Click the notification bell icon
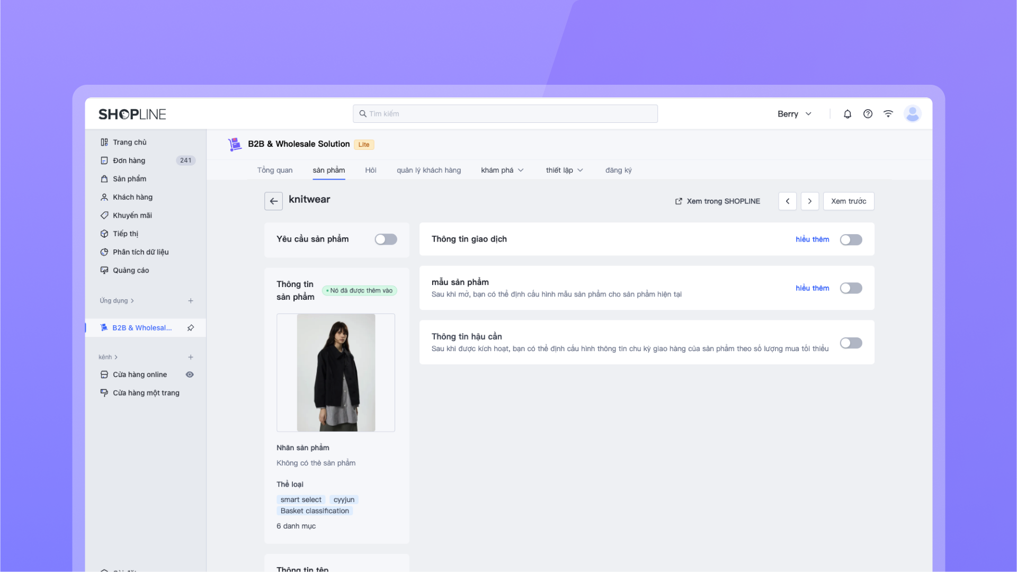Image resolution: width=1017 pixels, height=572 pixels. (x=847, y=114)
